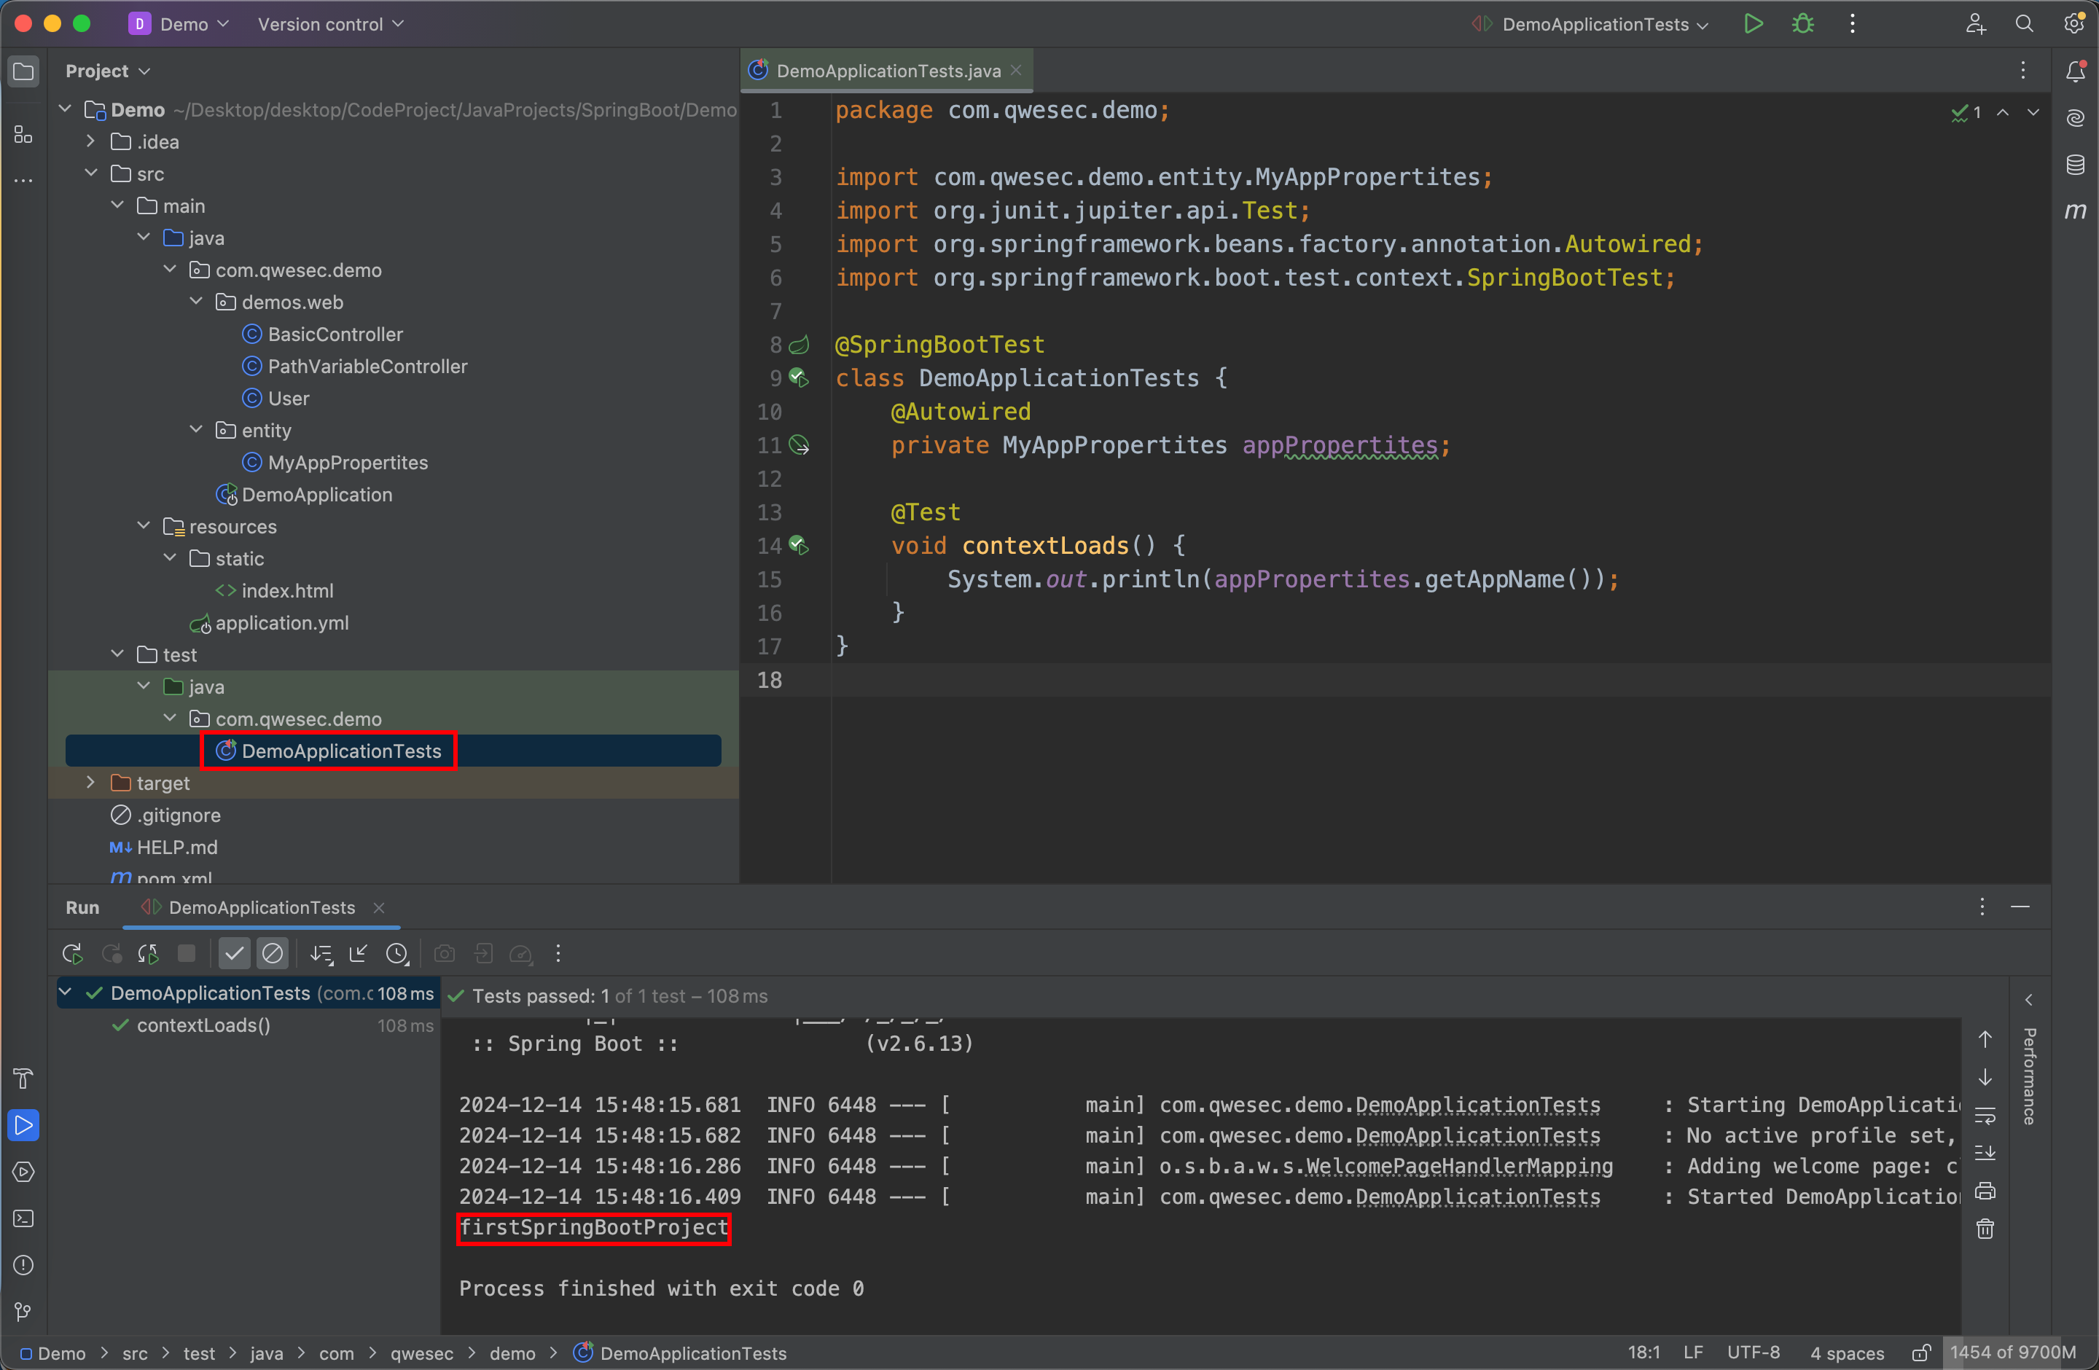The image size is (2099, 1370).
Task: Open More Actions menu in top toolbar
Action: point(1853,24)
